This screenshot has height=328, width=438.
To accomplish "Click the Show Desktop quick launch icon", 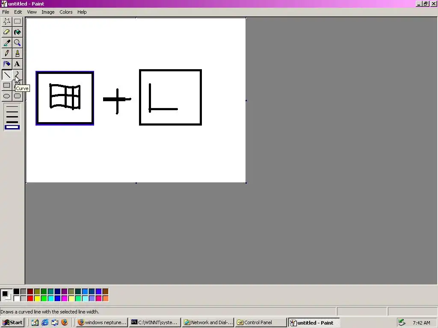I will pyautogui.click(x=35, y=322).
